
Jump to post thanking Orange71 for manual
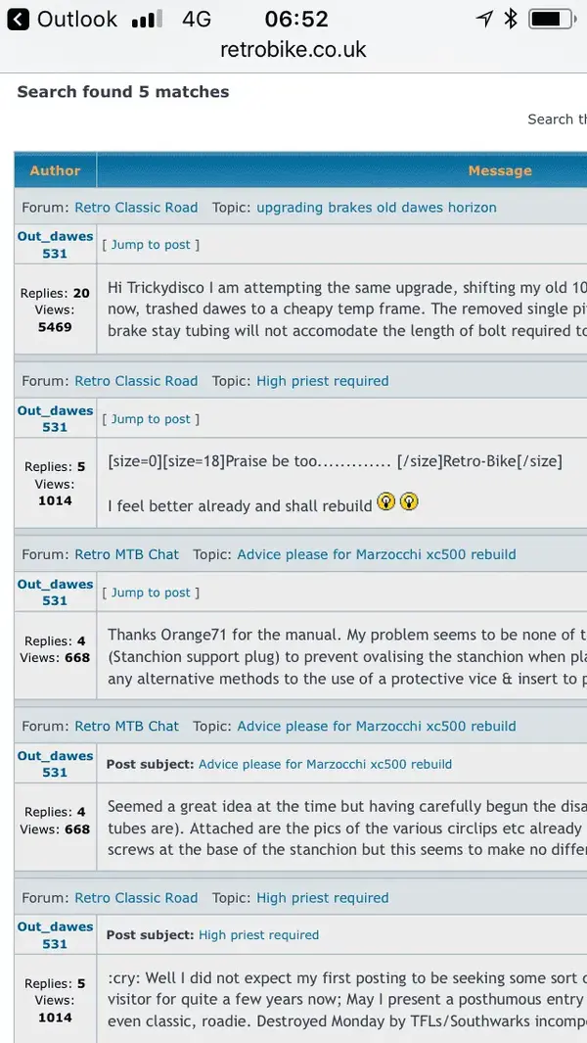(x=151, y=593)
